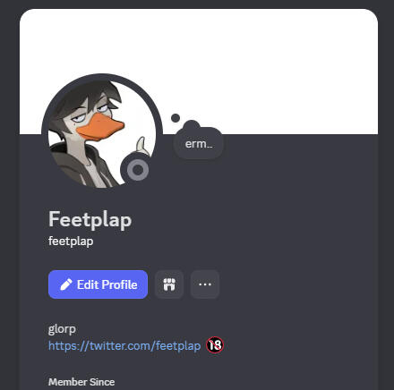Image resolution: width=394 pixels, height=390 pixels.
Task: Click the duck's dark hair in the avatar
Action: click(90, 96)
